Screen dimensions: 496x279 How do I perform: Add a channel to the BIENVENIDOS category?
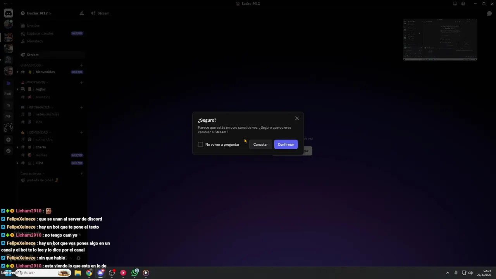pos(81,65)
